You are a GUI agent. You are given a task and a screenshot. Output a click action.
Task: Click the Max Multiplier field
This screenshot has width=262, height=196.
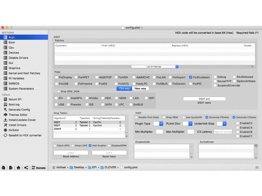coord(191,131)
